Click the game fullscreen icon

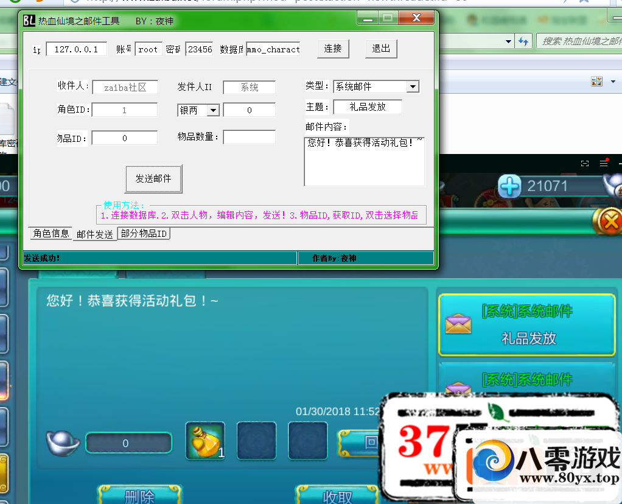pyautogui.click(x=585, y=164)
